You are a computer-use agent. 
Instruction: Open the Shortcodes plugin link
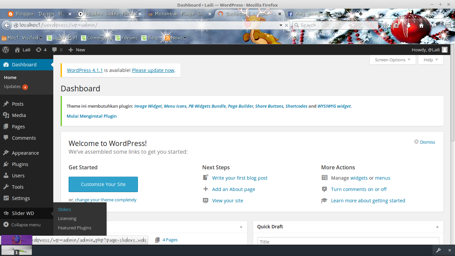click(x=296, y=106)
